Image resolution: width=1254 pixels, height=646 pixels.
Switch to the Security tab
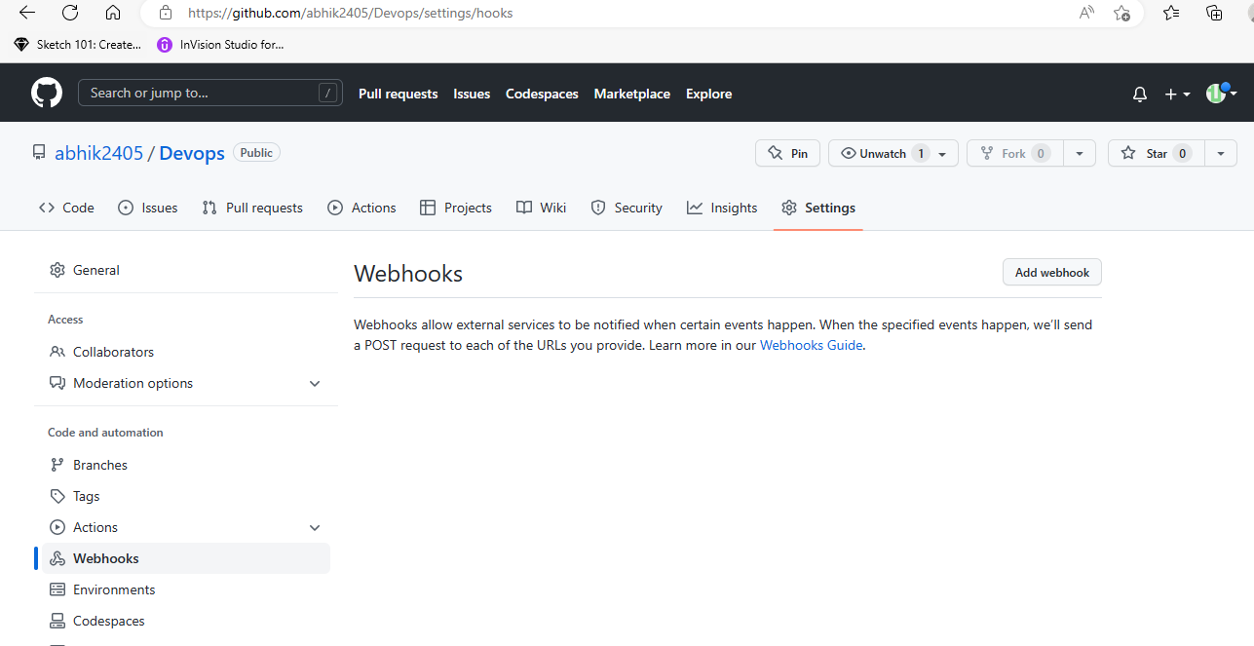627,208
